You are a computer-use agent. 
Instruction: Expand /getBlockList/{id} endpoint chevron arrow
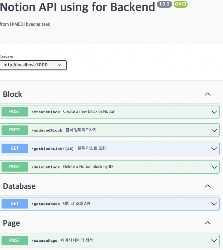click(x=214, y=149)
